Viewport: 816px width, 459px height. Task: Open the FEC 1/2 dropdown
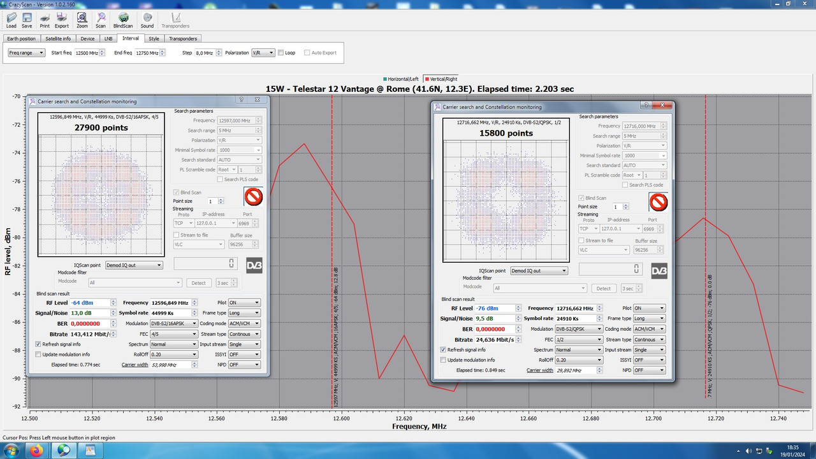pos(579,339)
